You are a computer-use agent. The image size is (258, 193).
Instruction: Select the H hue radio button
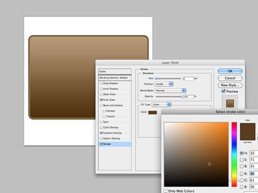click(241, 153)
